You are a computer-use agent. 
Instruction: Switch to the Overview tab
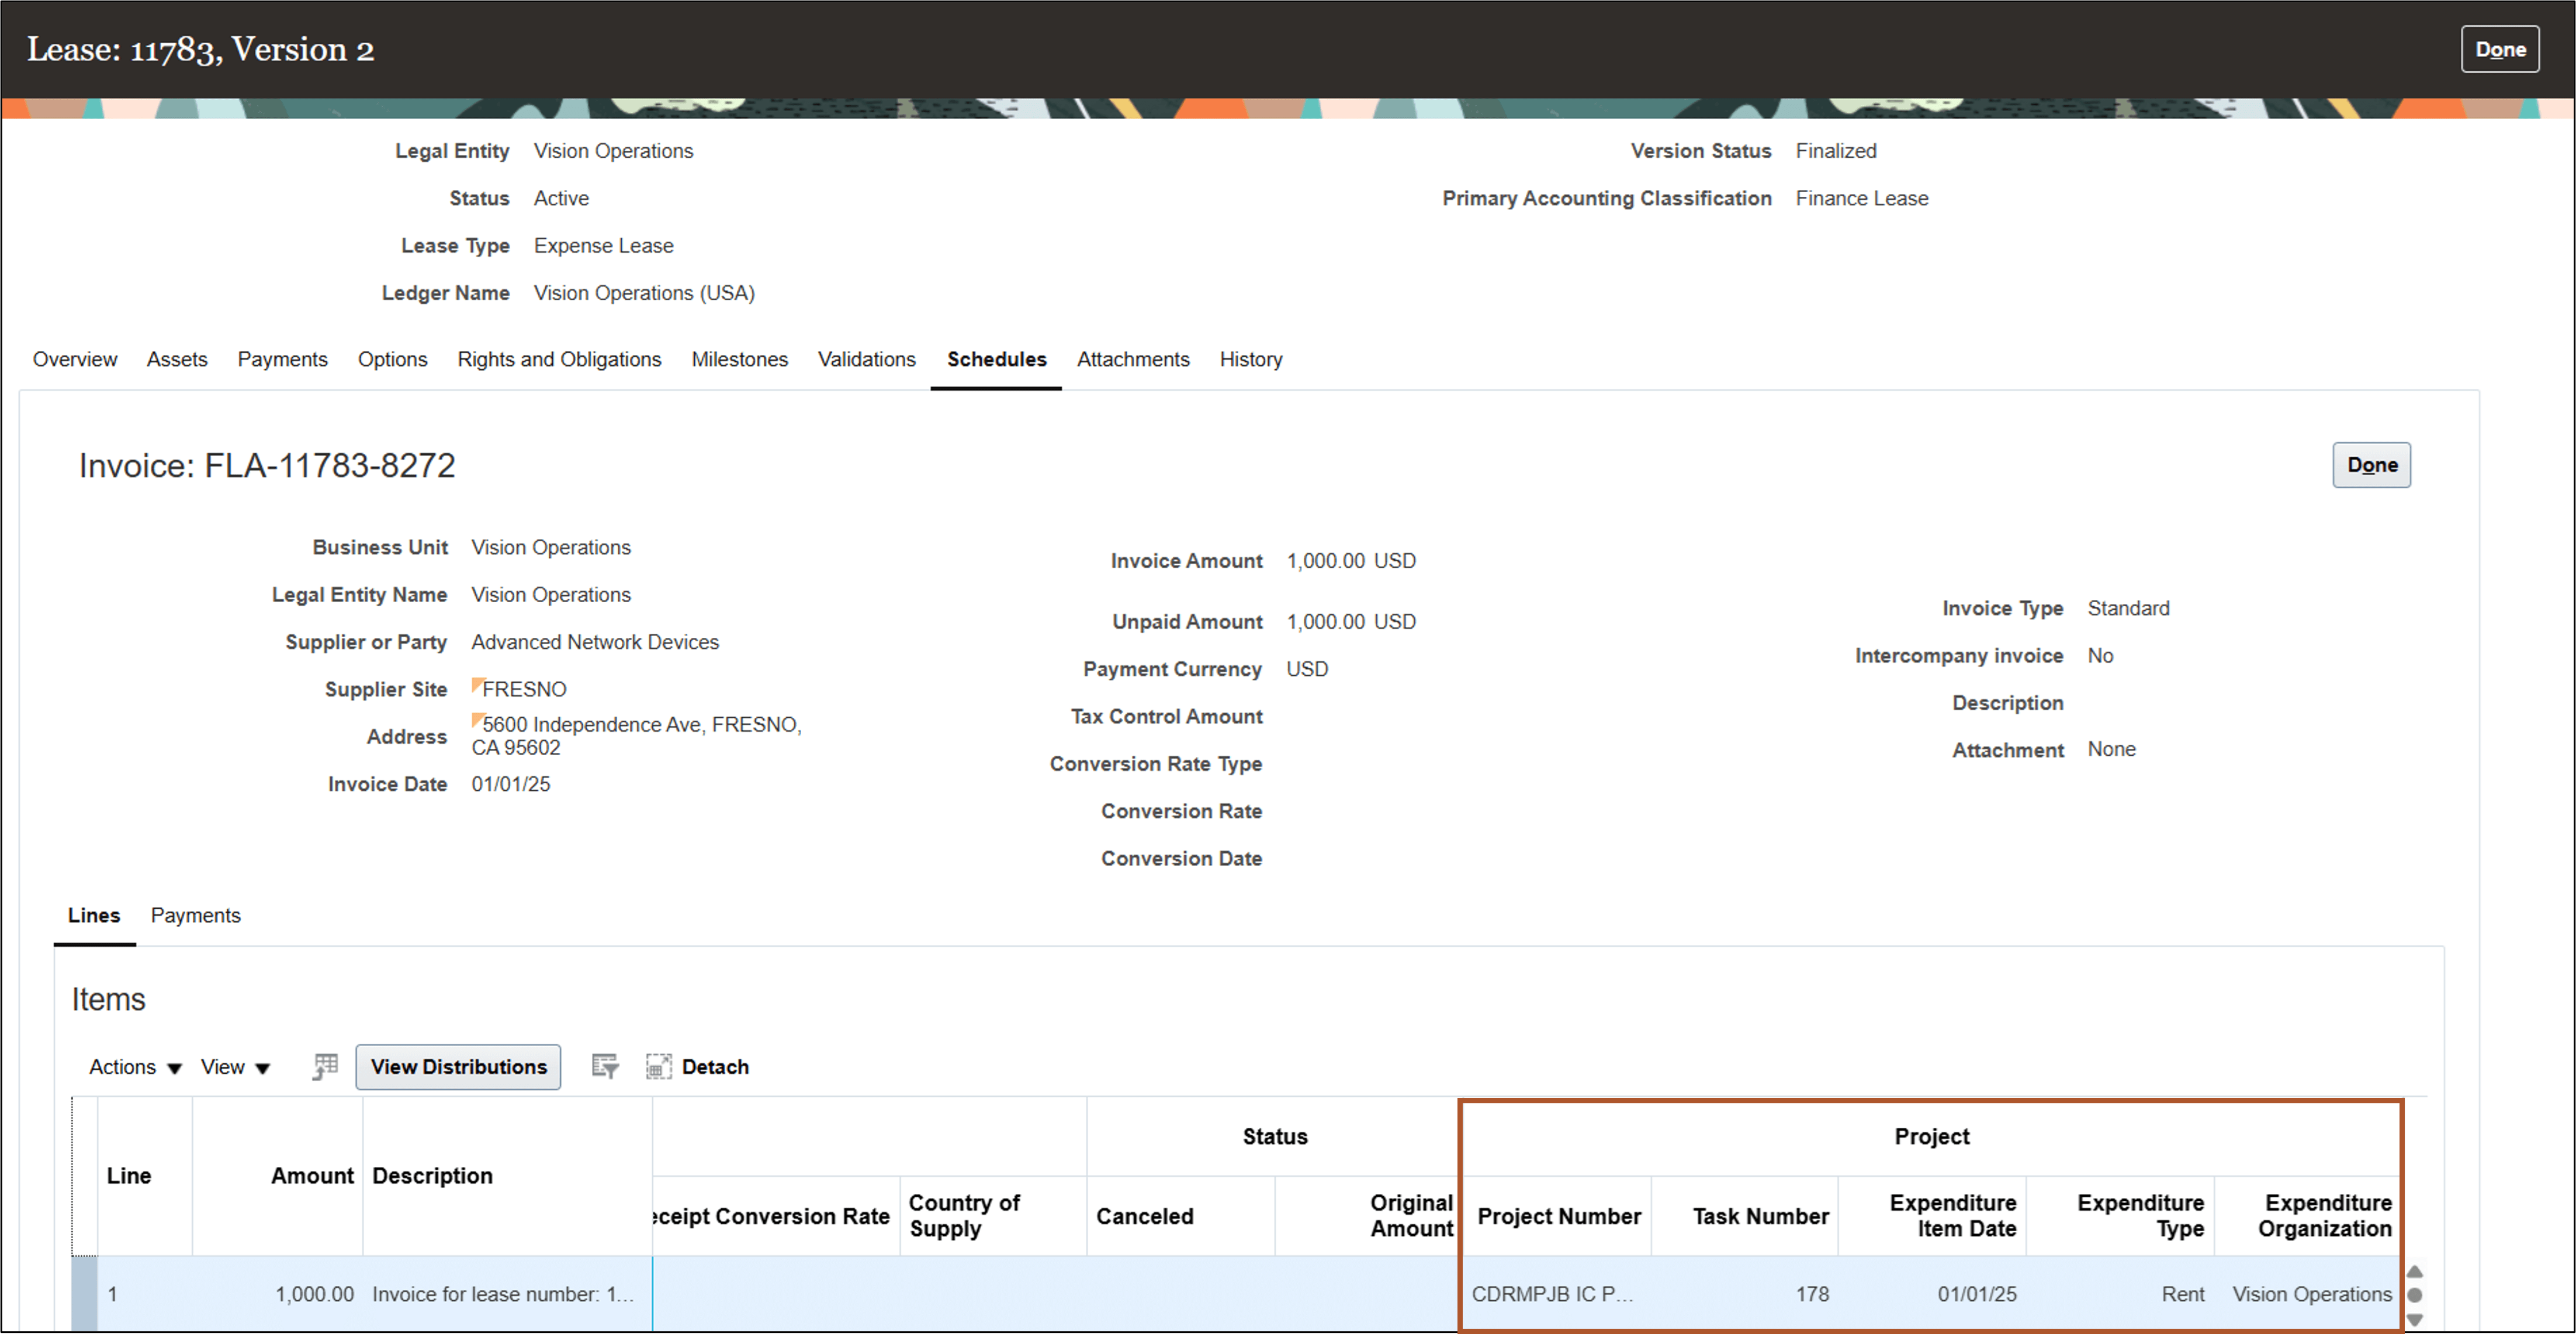tap(74, 359)
